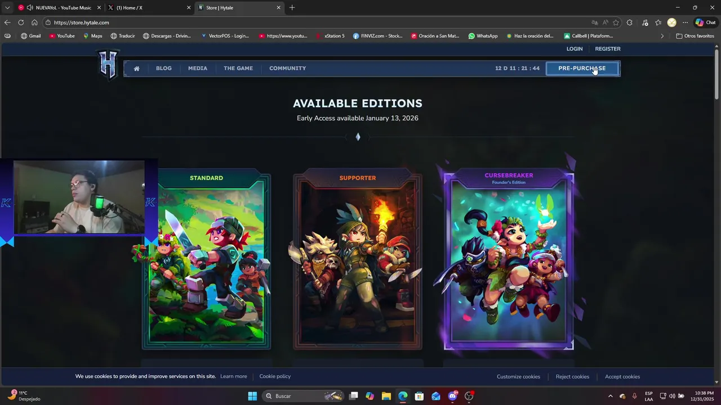Screen dimensions: 721x405
Task: Click the Buscar taskbar search box
Action: point(303,396)
